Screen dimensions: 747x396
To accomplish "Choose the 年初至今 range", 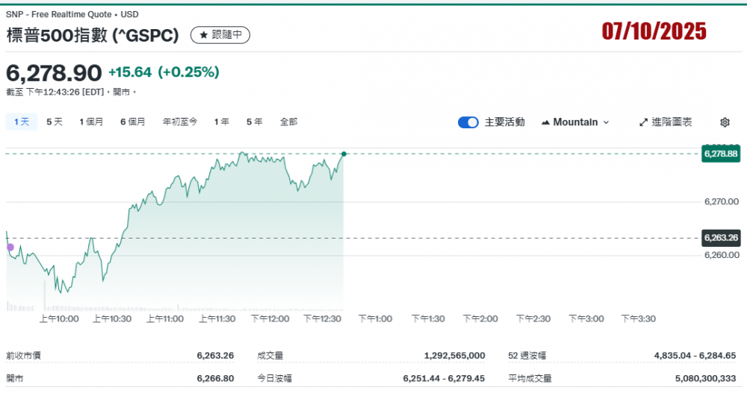I will [180, 122].
